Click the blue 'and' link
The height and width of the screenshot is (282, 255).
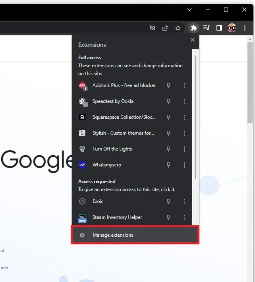click(4, 268)
